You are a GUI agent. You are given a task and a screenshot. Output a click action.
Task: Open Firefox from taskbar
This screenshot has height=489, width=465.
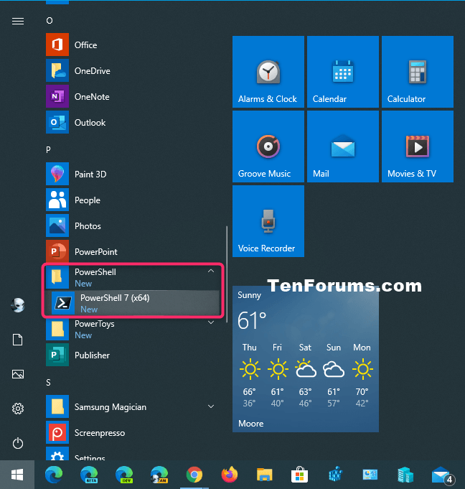(230, 475)
